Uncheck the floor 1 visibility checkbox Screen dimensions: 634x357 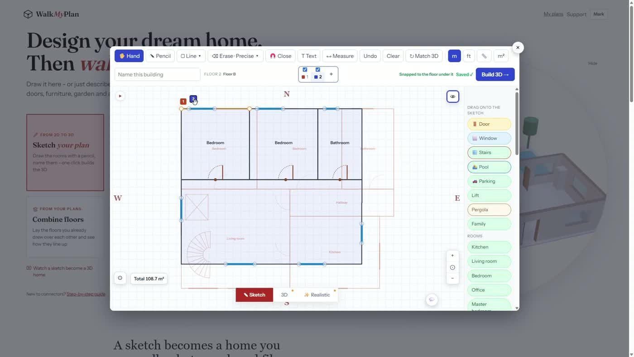point(305,70)
